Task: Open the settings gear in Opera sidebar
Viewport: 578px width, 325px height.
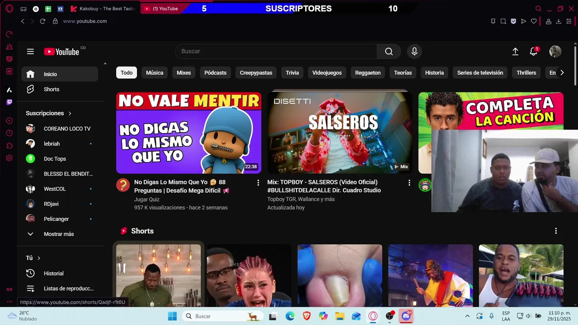Action: point(9,158)
